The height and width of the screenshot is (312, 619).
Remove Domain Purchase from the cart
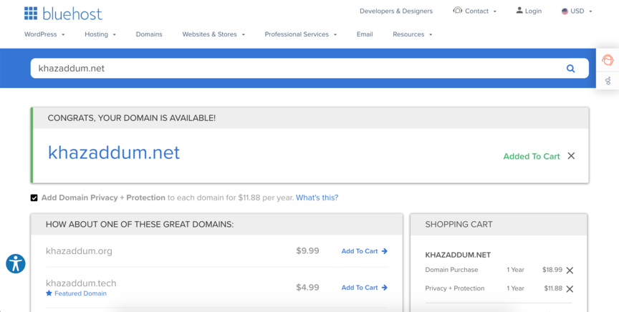tap(570, 270)
